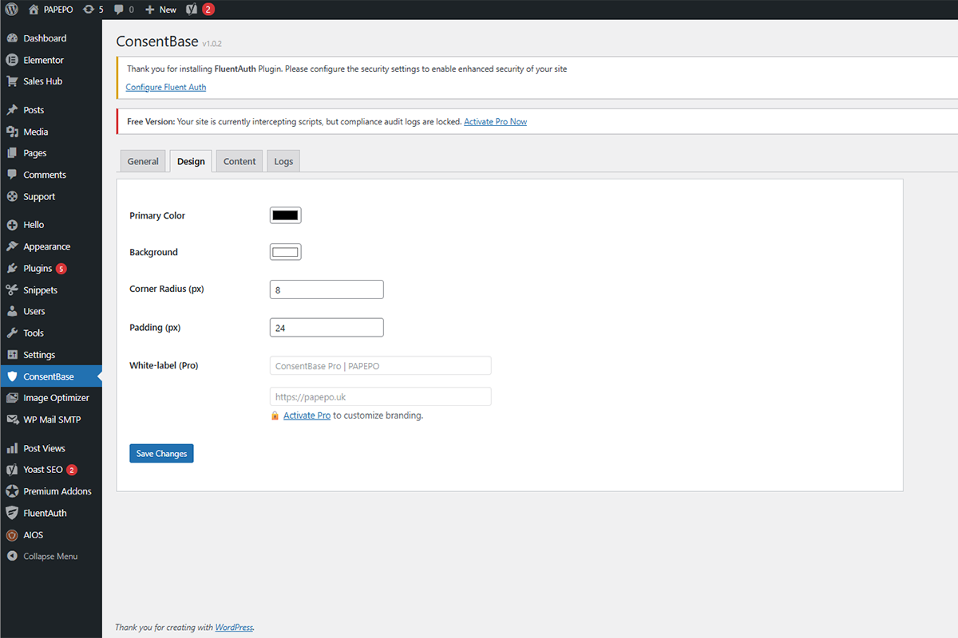Click the Configure Fluent Auth link
Viewport: 958px width, 638px height.
pyautogui.click(x=165, y=87)
